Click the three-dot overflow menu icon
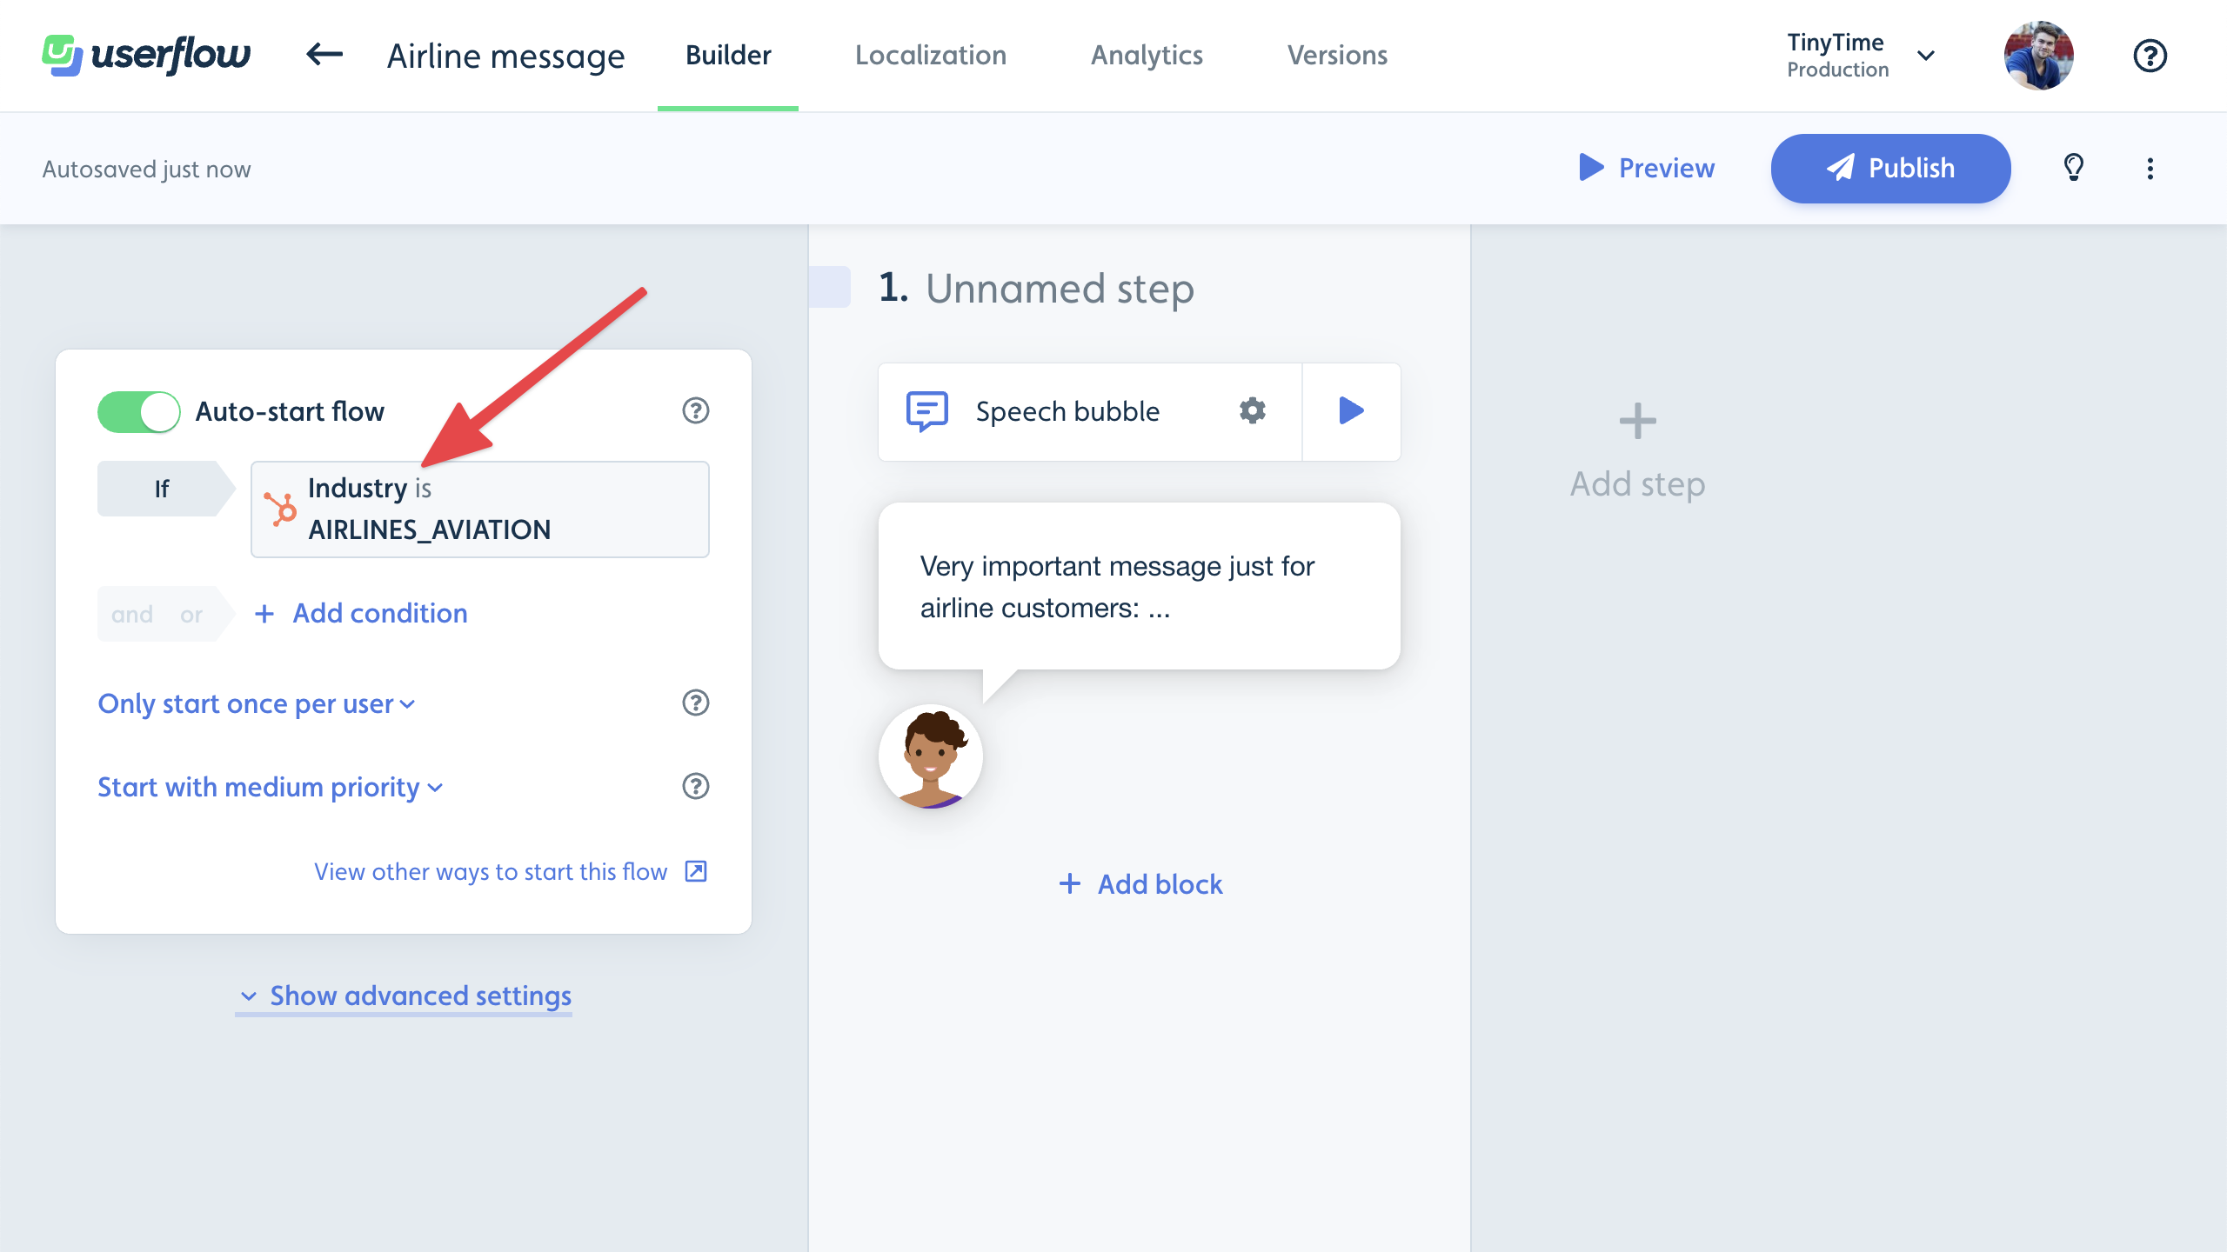The image size is (2227, 1252). 2149,168
